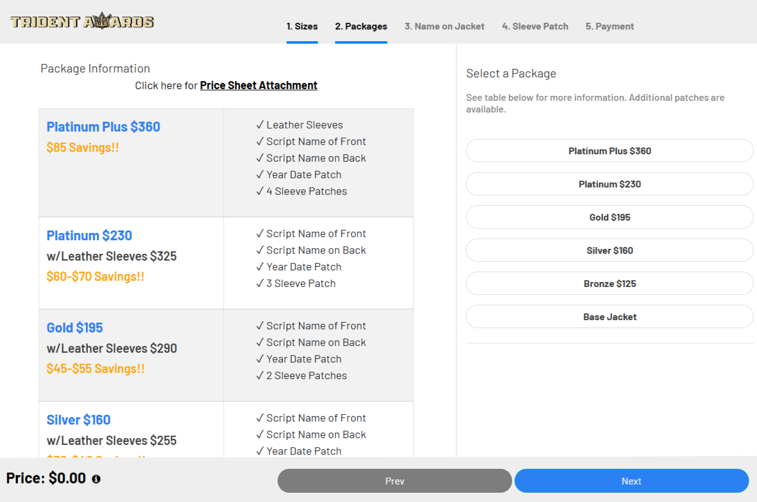Click 'w/Leather Sleeves $290' text
757x502 pixels.
point(112,348)
